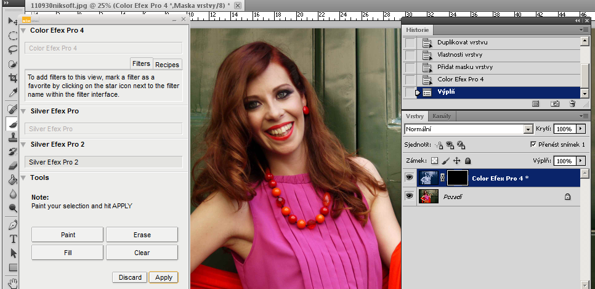
Task: Click the Apply button
Action: pos(163,277)
